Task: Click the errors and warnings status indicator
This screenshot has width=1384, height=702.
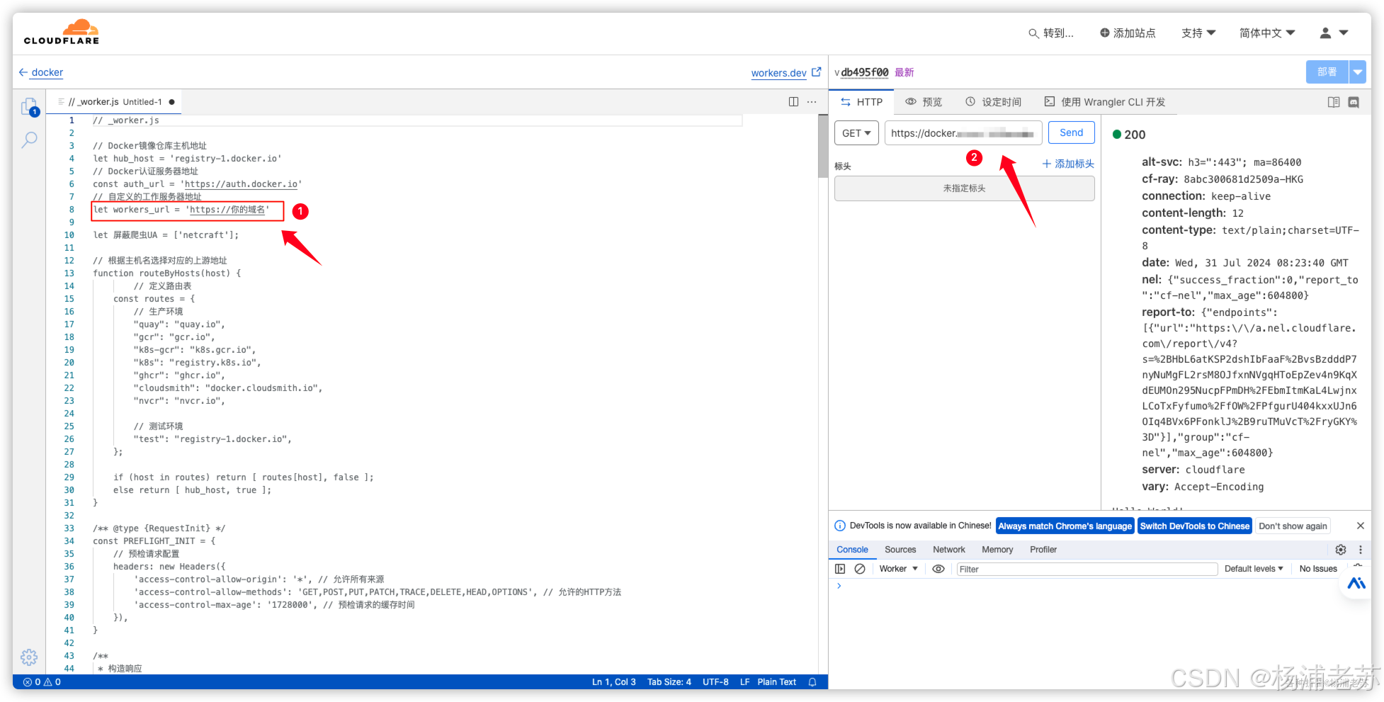Action: point(42,682)
